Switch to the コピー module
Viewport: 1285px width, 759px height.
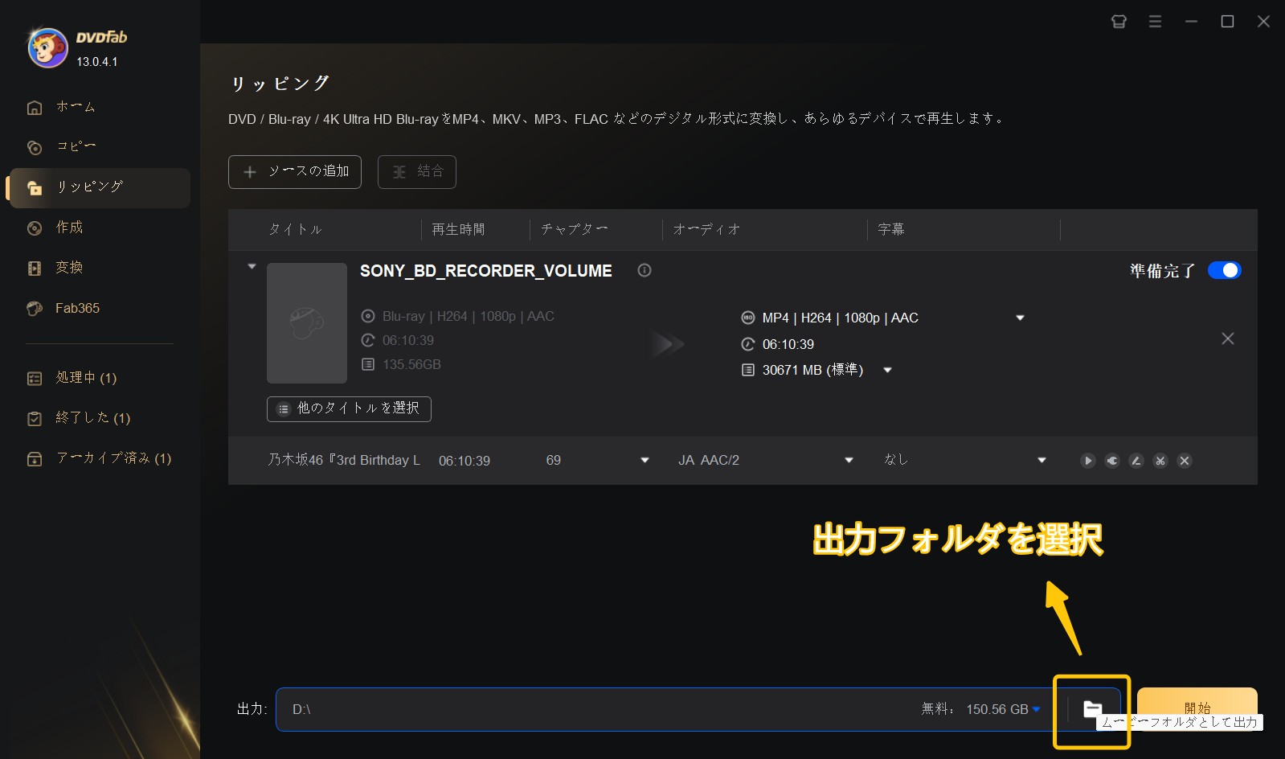point(75,146)
